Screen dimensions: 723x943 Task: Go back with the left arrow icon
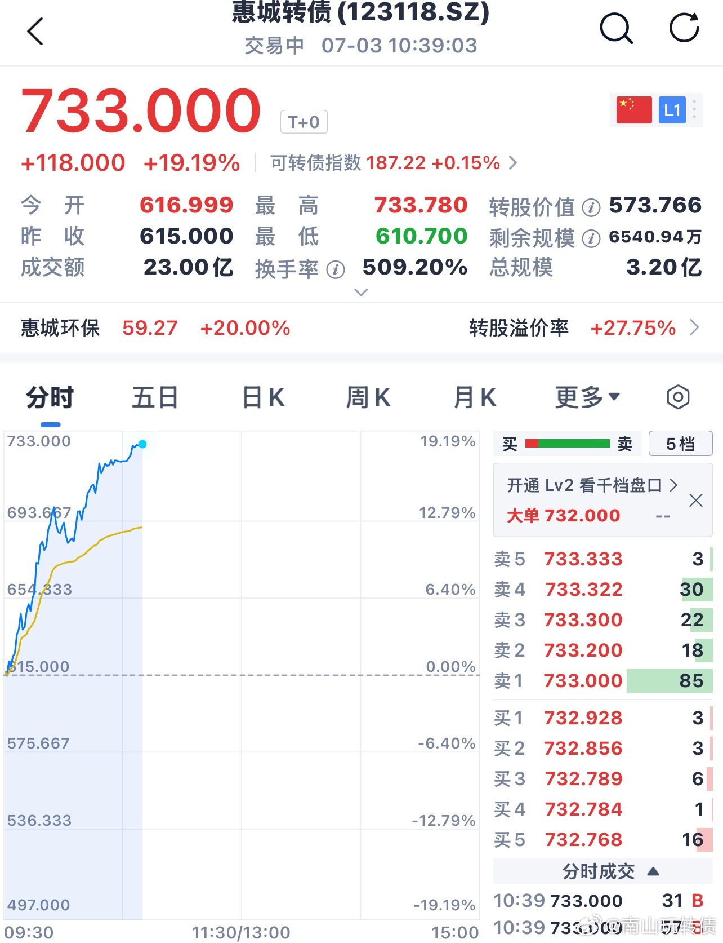[x=35, y=30]
